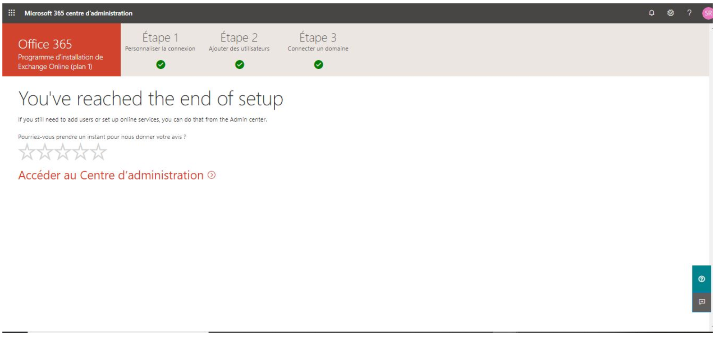716x337 pixels.
Task: Click the arrow icon after Centre d'administration
Action: coord(211,175)
